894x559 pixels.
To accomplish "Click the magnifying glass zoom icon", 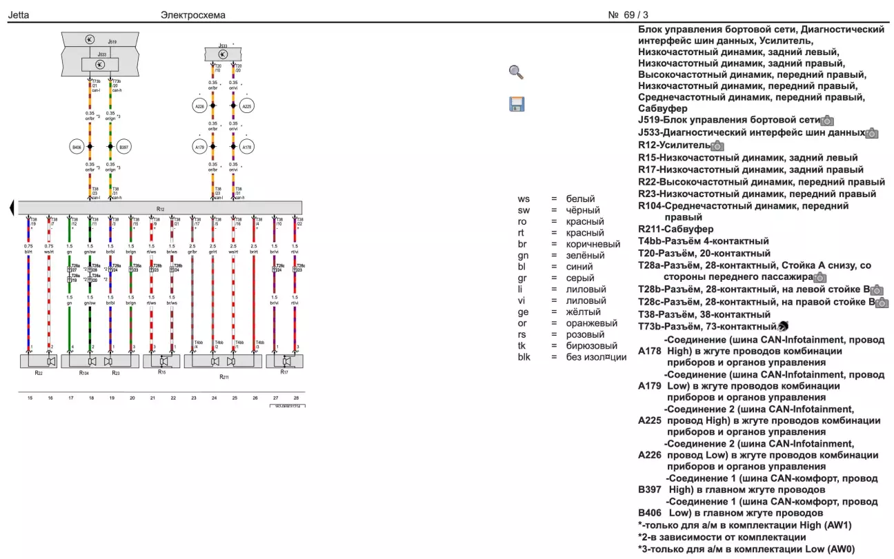I will 516,72.
